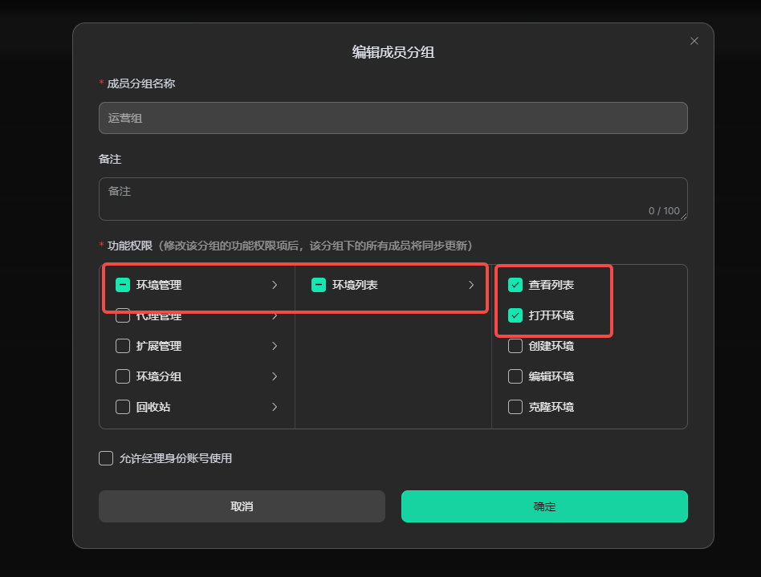Image resolution: width=761 pixels, height=577 pixels.
Task: Focus the 备注 text area
Action: [393, 198]
